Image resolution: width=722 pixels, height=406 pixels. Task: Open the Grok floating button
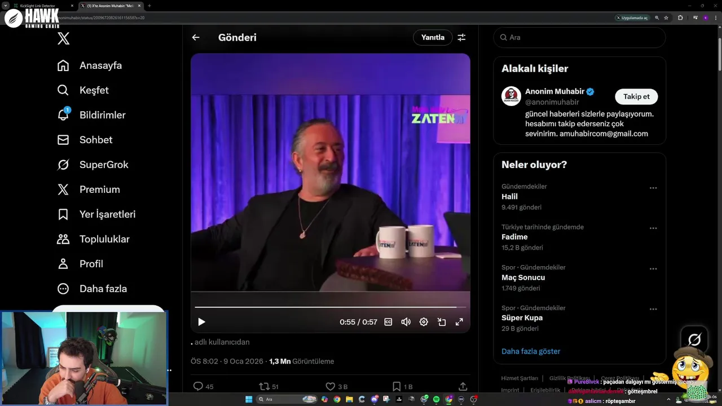click(694, 339)
